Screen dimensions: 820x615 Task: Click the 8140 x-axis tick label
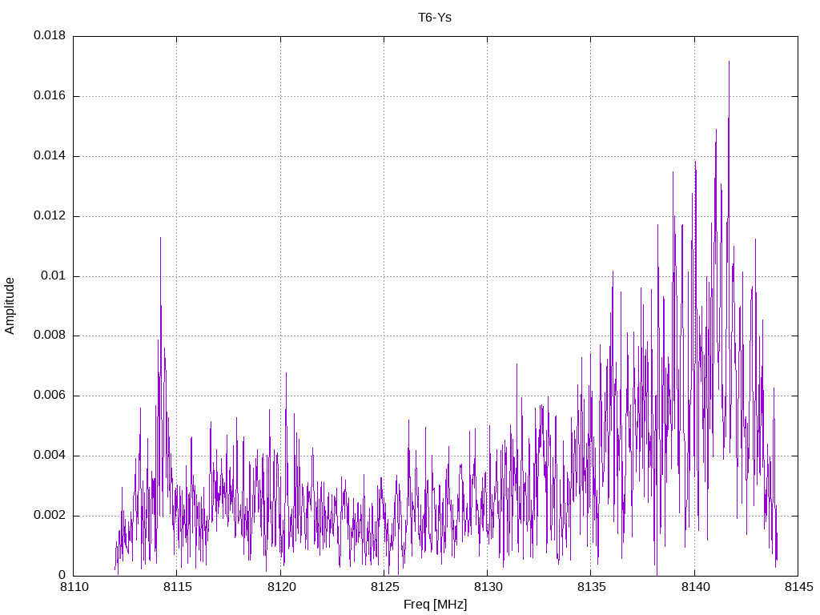695,587
